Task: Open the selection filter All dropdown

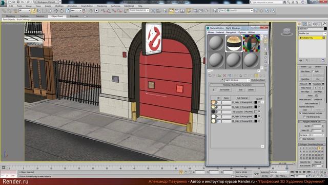Action: coord(24,10)
